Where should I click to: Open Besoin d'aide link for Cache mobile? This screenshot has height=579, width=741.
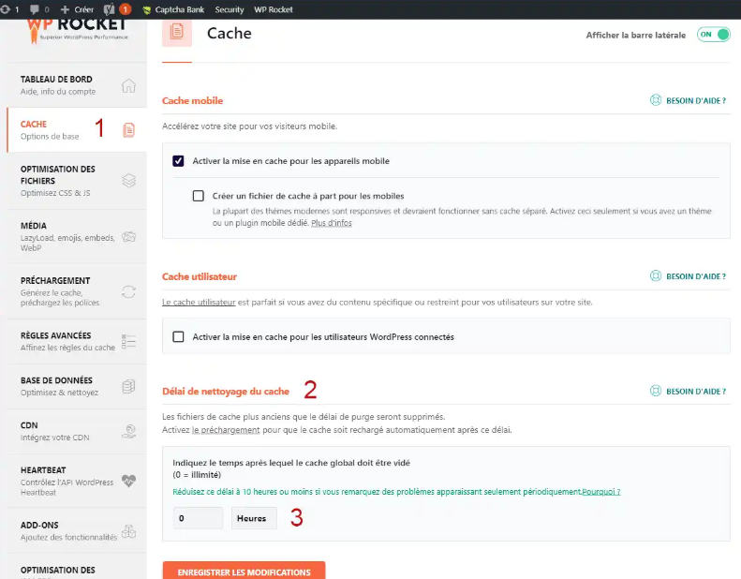(696, 100)
